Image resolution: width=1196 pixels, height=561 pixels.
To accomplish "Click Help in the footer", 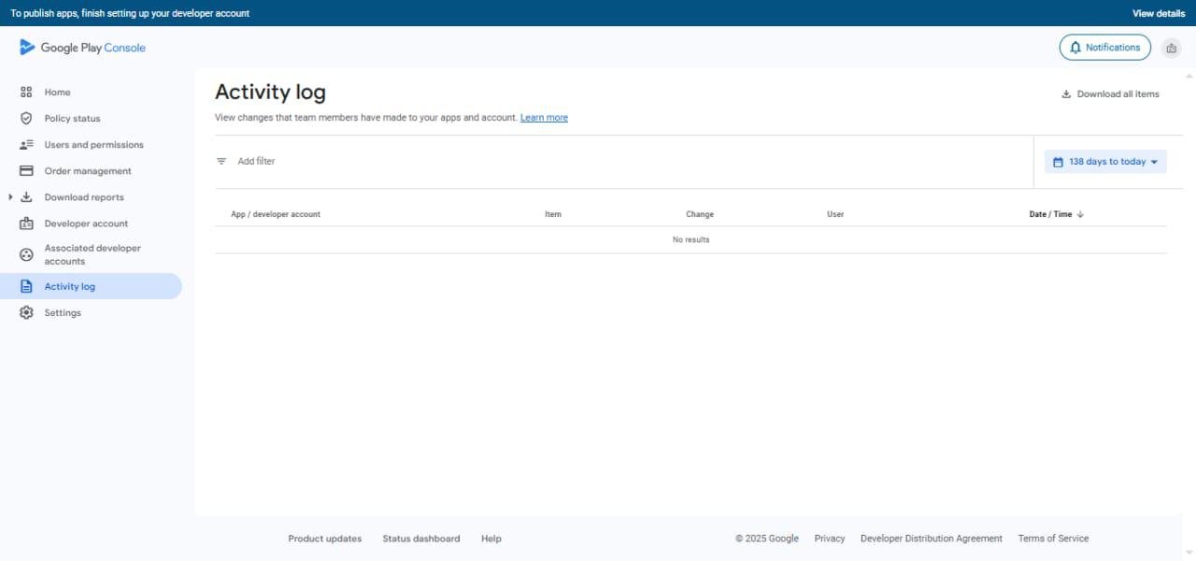I will pos(491,539).
